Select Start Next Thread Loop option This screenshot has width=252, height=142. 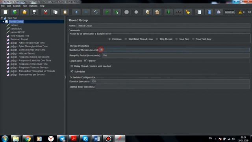click(x=126, y=39)
